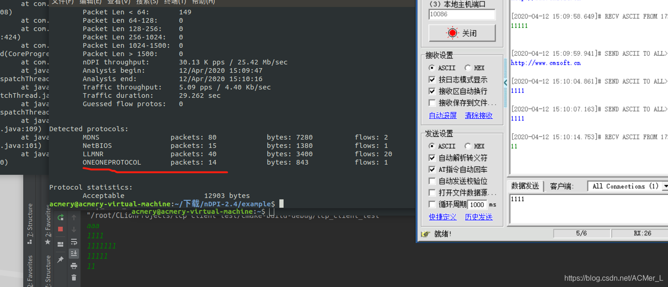Click the red Stop icon in run panel
The height and width of the screenshot is (287, 668).
coord(60,229)
